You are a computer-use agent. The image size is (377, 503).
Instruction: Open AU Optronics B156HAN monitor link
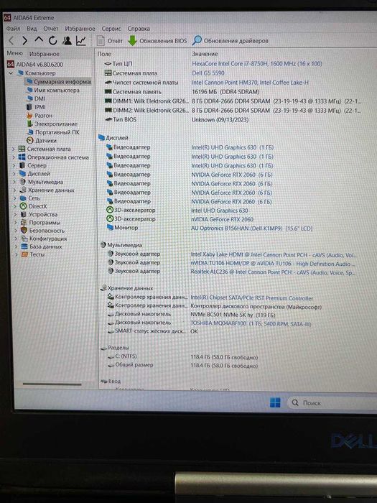pos(251,229)
